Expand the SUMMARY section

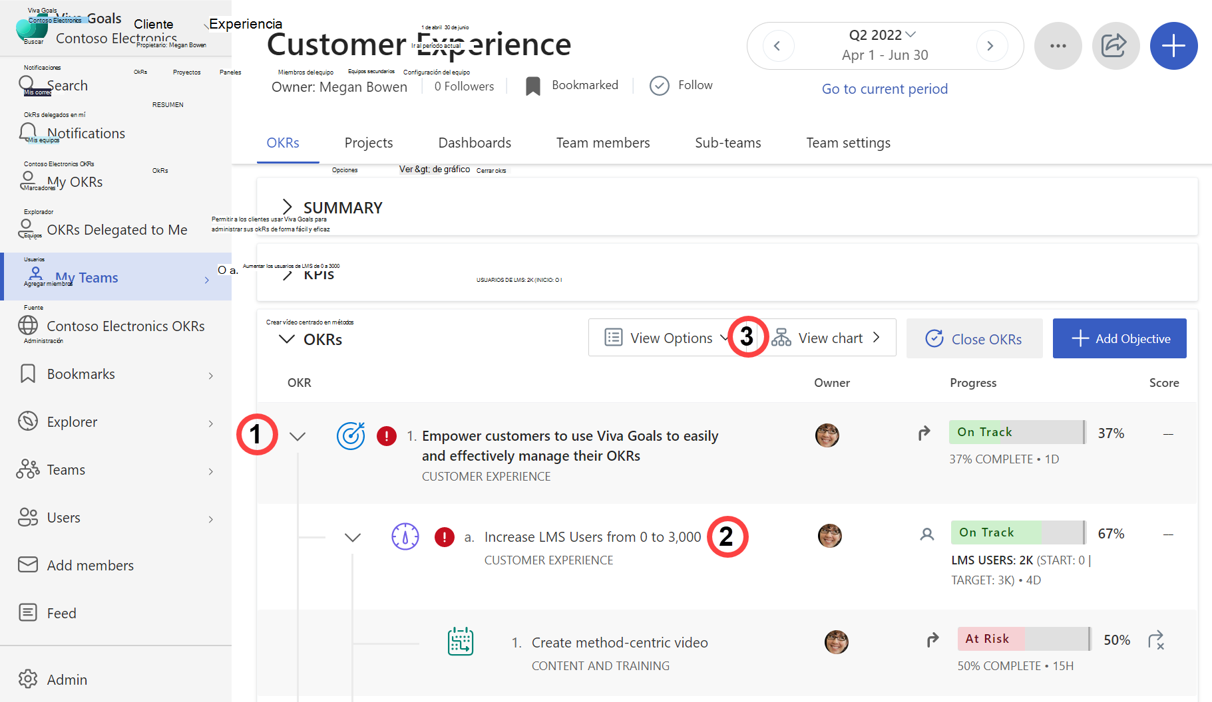point(288,207)
